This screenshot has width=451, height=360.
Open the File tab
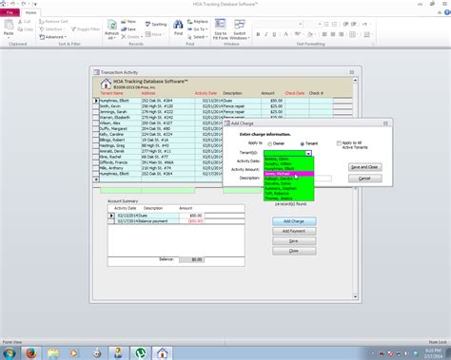10,12
